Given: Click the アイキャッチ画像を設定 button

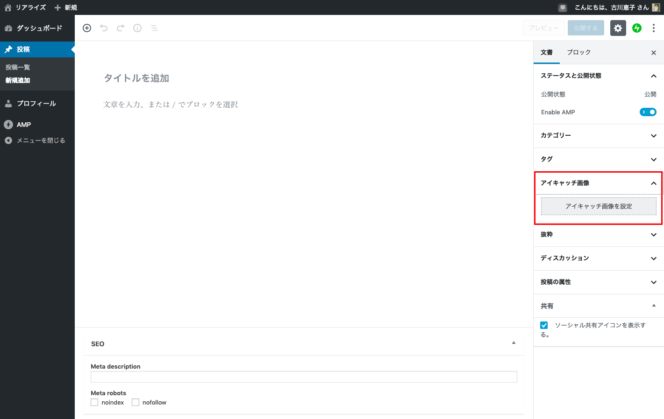Looking at the screenshot, I should (x=599, y=206).
